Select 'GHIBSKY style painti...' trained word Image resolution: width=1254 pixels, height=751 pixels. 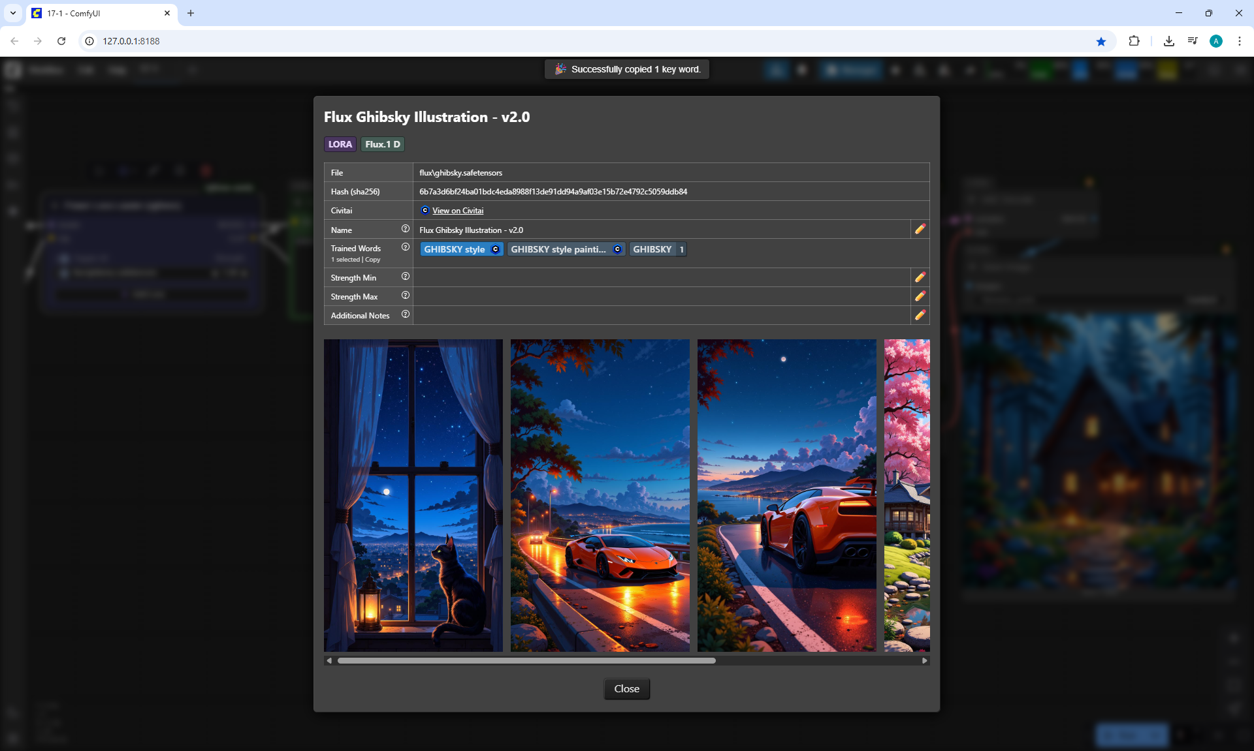558,249
